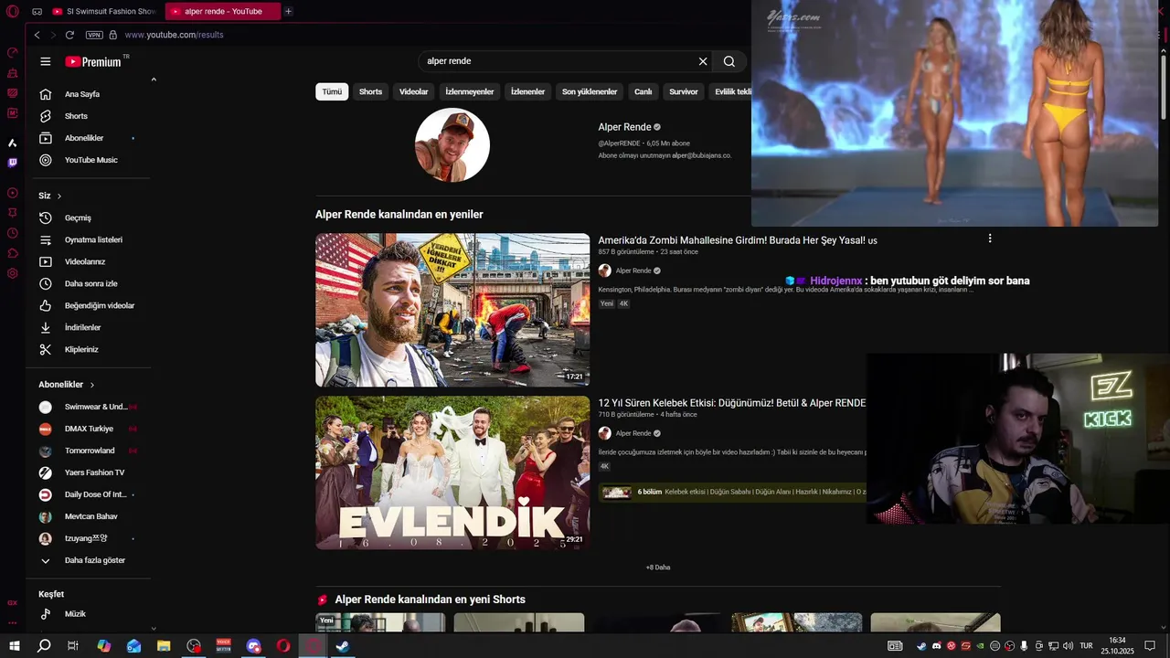1170x658 pixels.
Task: Open a new browser tab
Action: (x=288, y=11)
